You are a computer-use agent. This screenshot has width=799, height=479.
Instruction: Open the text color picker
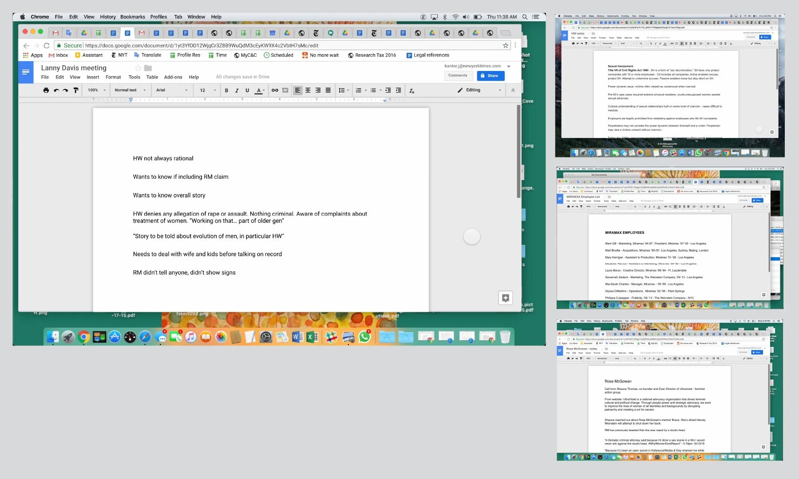point(260,90)
